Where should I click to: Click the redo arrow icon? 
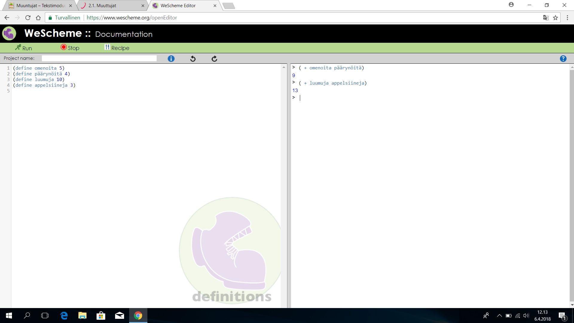(214, 59)
